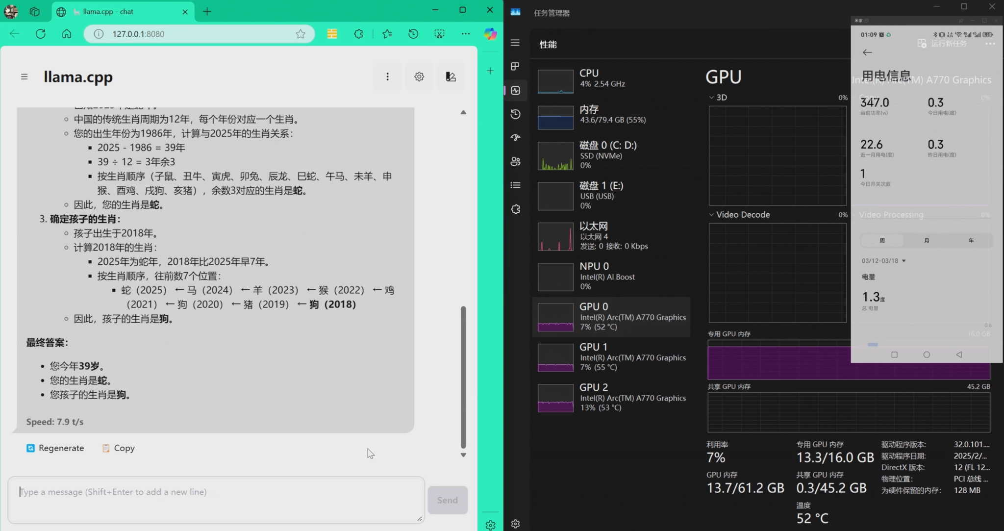Open Copilot from the Edge toolbar
Viewport: 1004px width, 531px height.
pyautogui.click(x=490, y=33)
